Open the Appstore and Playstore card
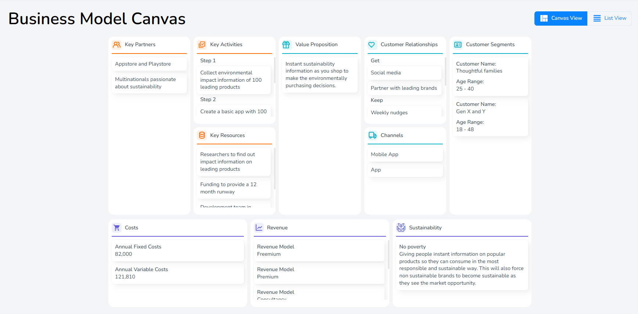Screen dimensions: 638x314 [149, 64]
